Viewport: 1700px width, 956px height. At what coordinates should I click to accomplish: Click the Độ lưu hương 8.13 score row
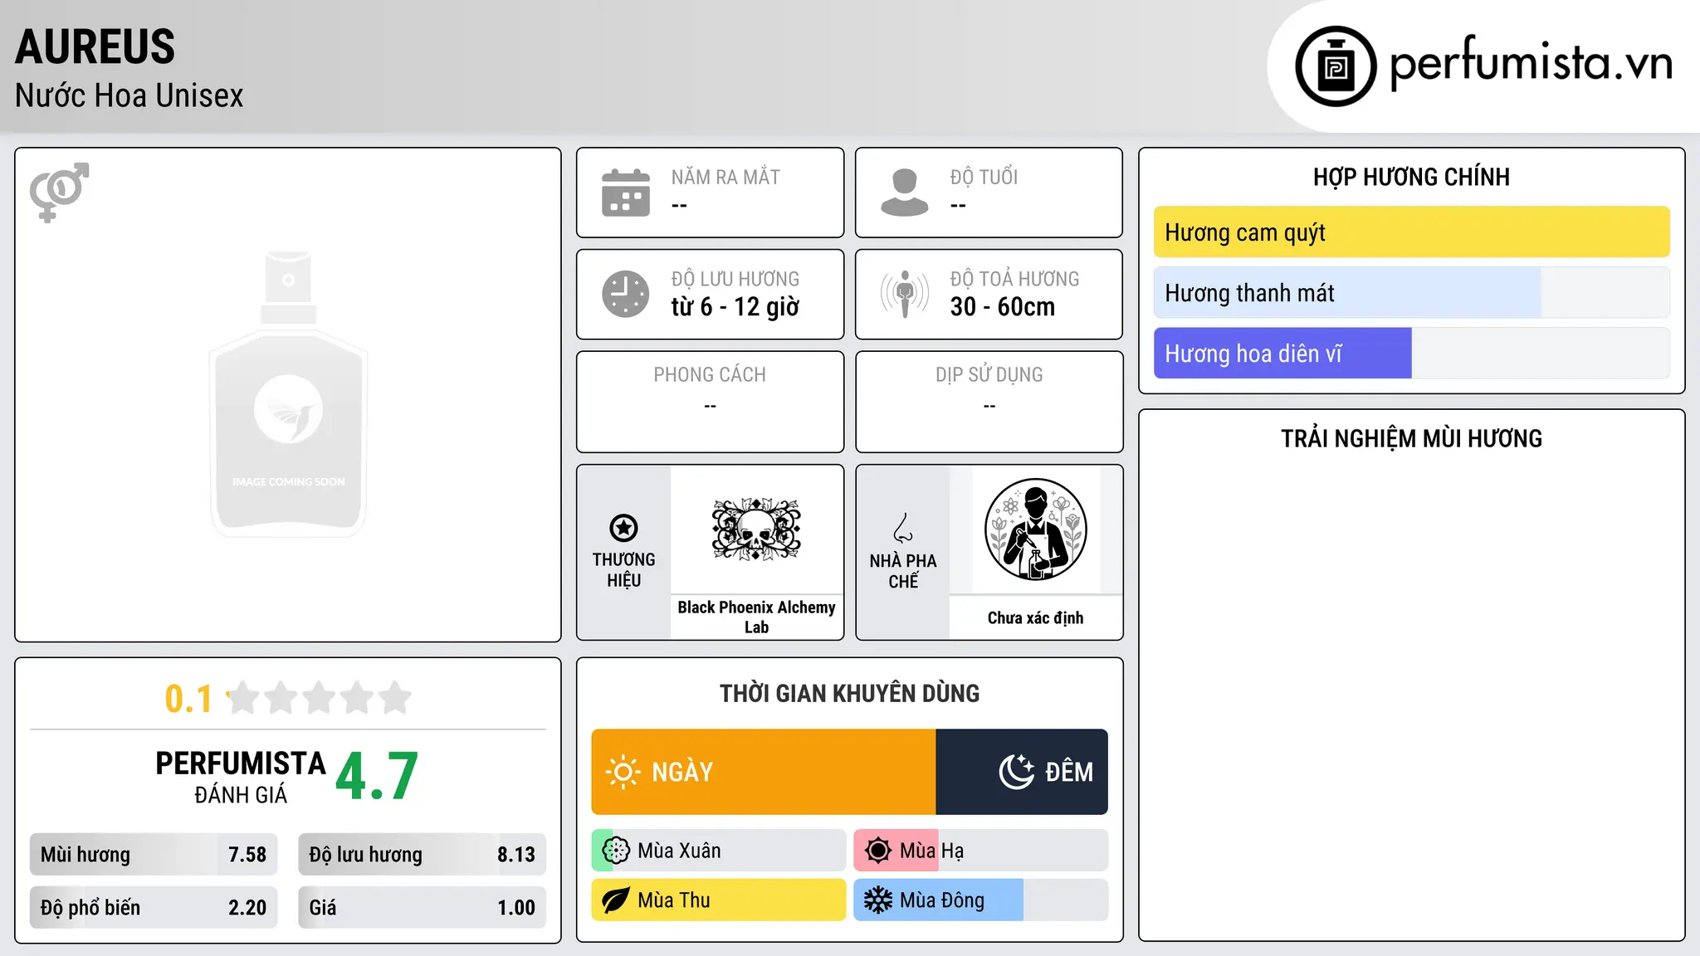(422, 855)
